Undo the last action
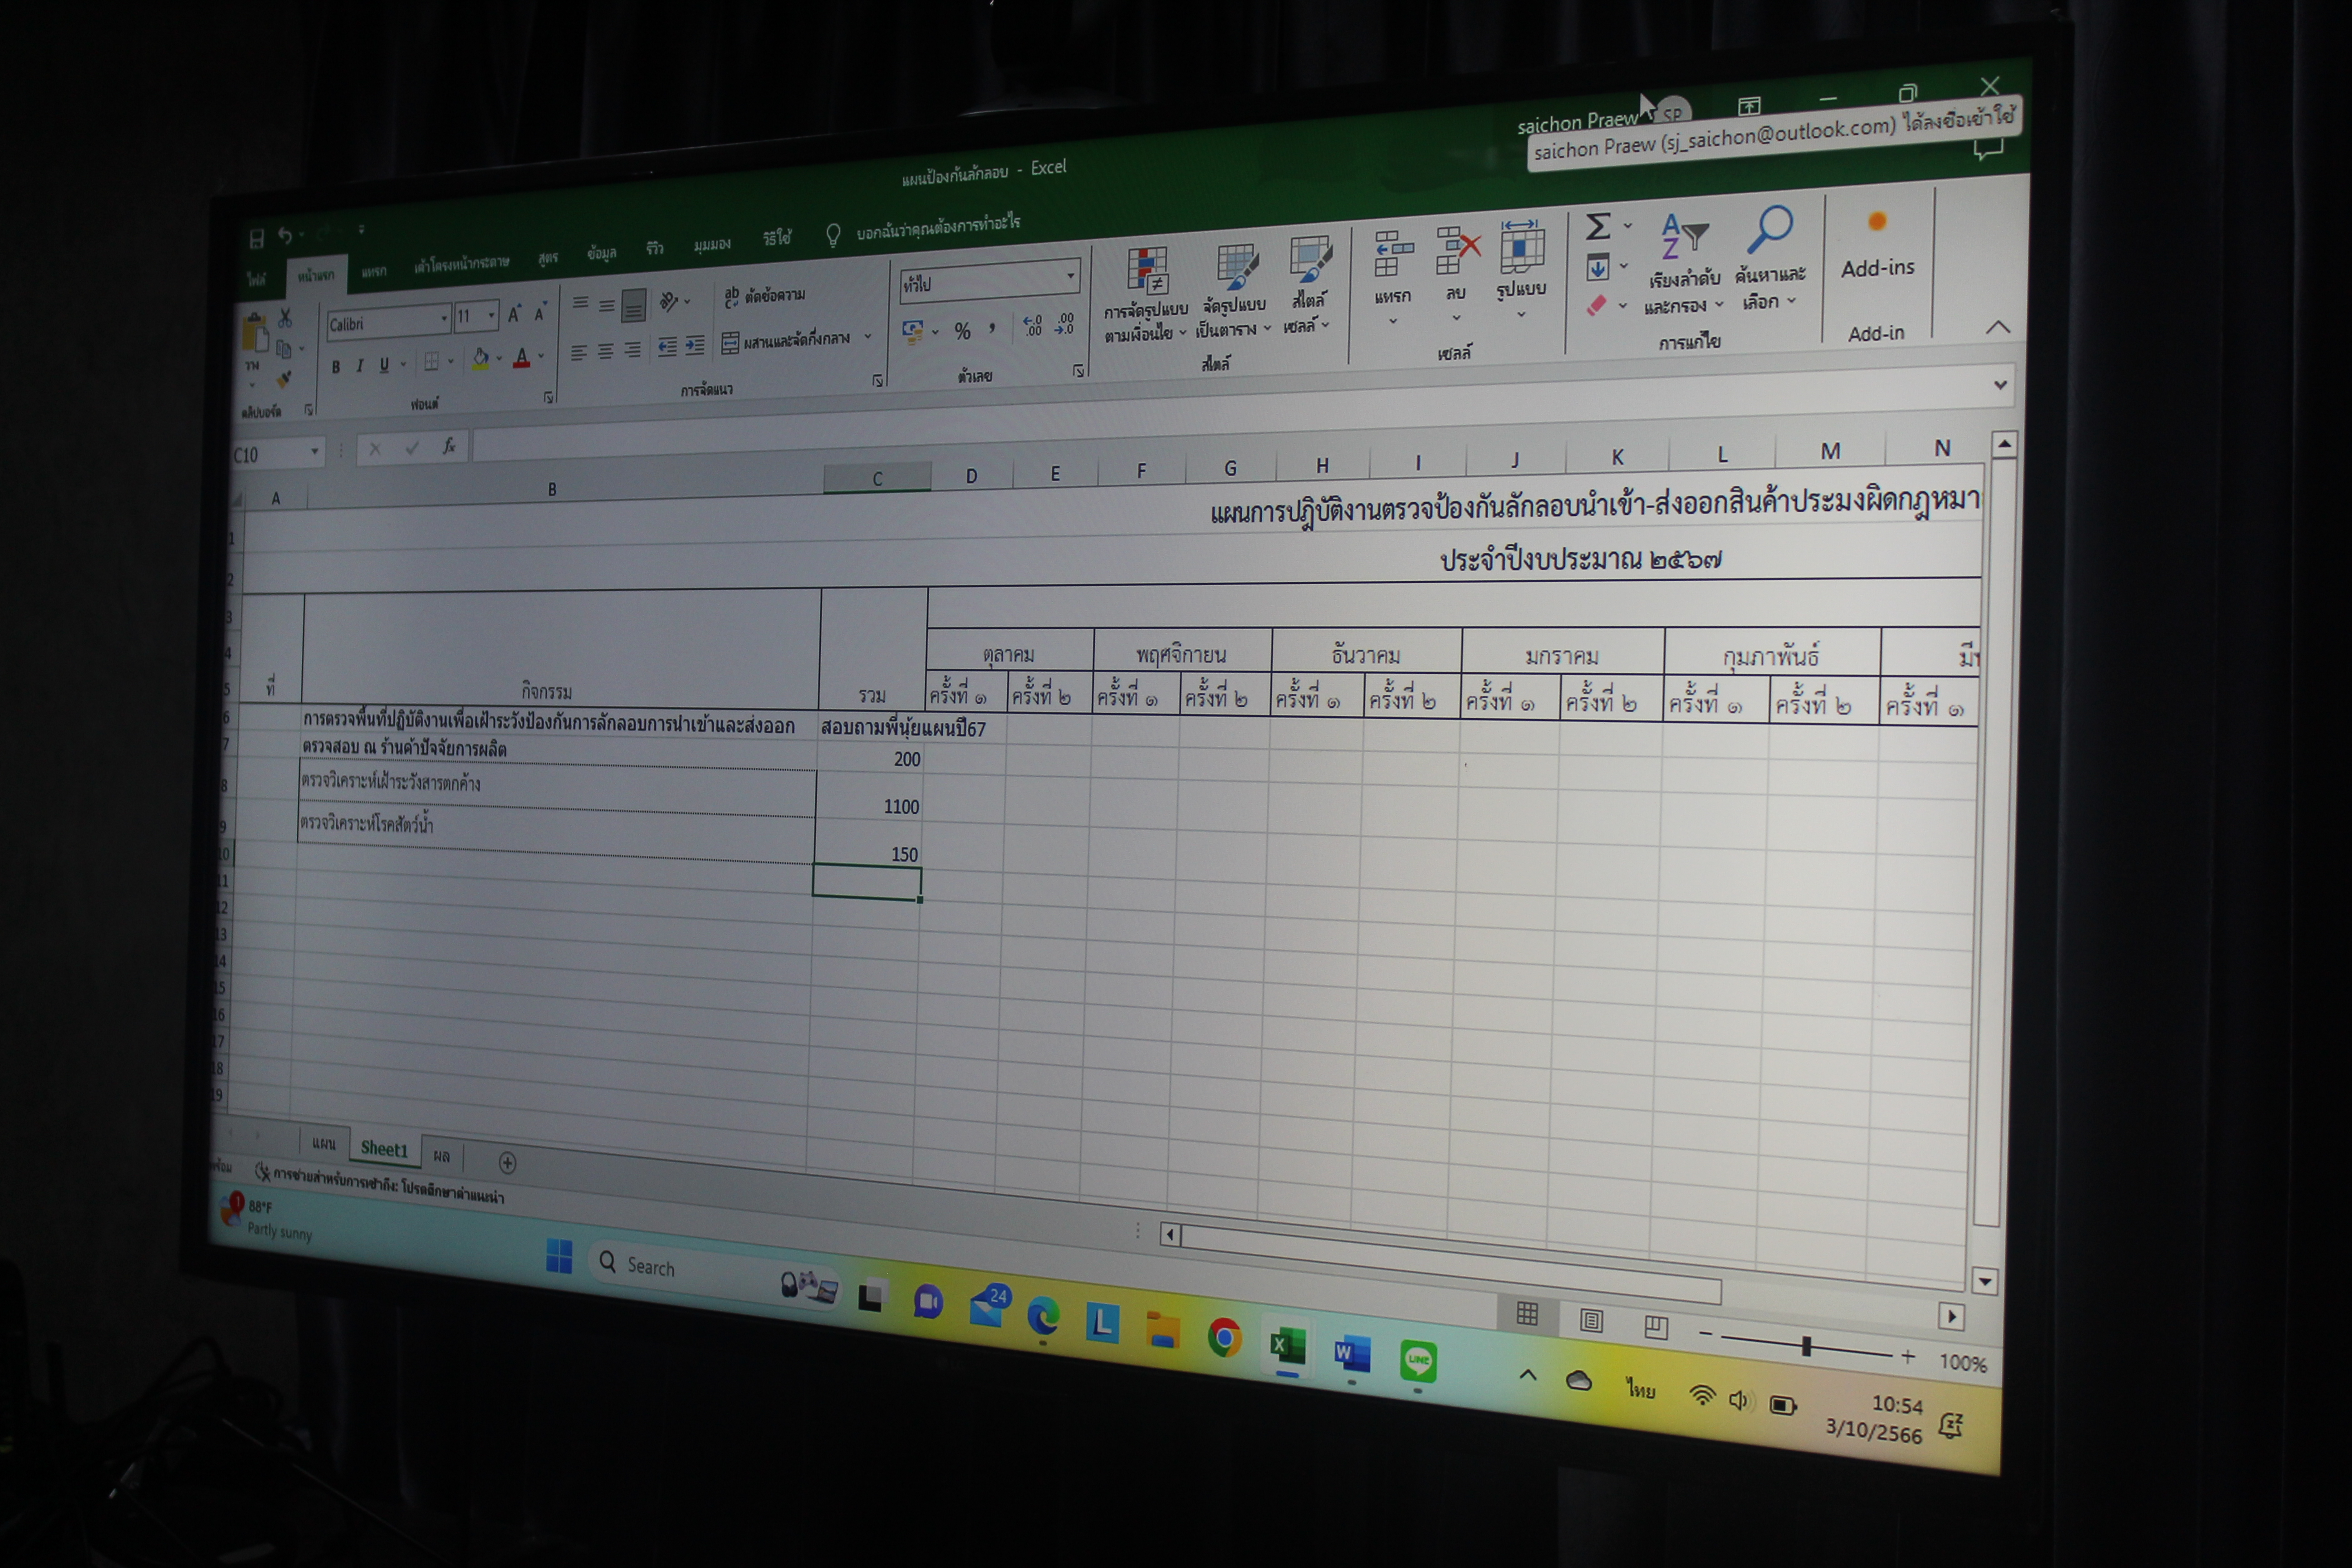 [285, 236]
